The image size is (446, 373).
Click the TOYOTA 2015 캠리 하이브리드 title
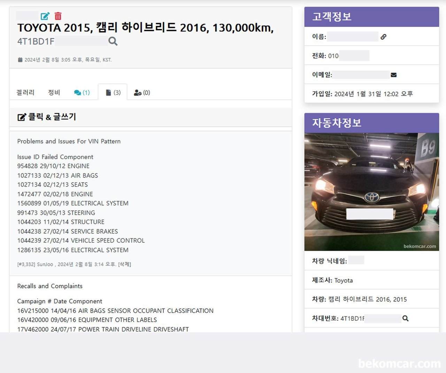tap(145, 28)
